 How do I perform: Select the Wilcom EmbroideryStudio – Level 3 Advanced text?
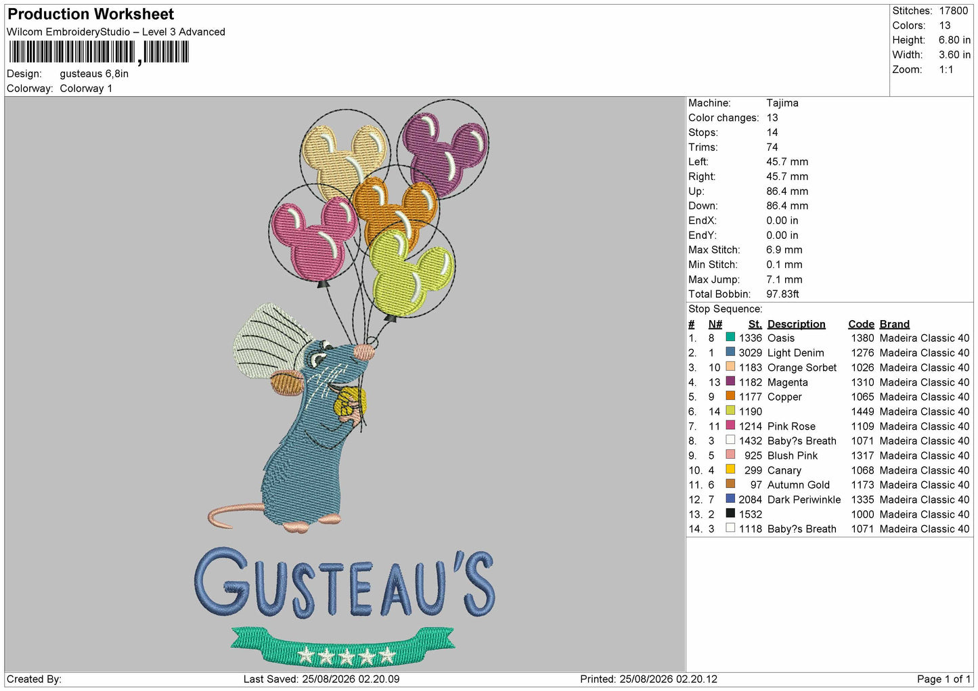116,32
